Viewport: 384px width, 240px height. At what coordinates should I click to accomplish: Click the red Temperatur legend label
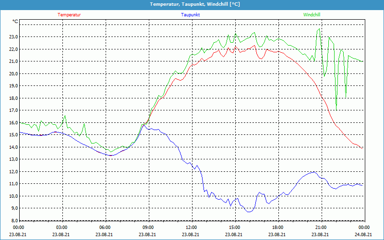tap(69, 15)
